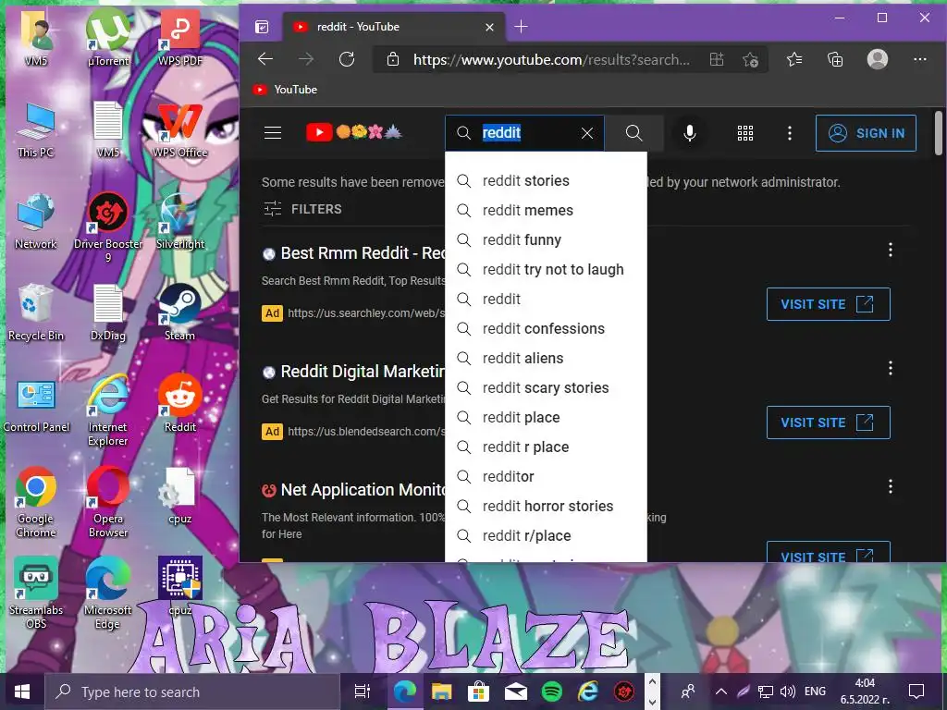Click the page vertical scrollbar
947x710 pixels.
pyautogui.click(x=940, y=133)
